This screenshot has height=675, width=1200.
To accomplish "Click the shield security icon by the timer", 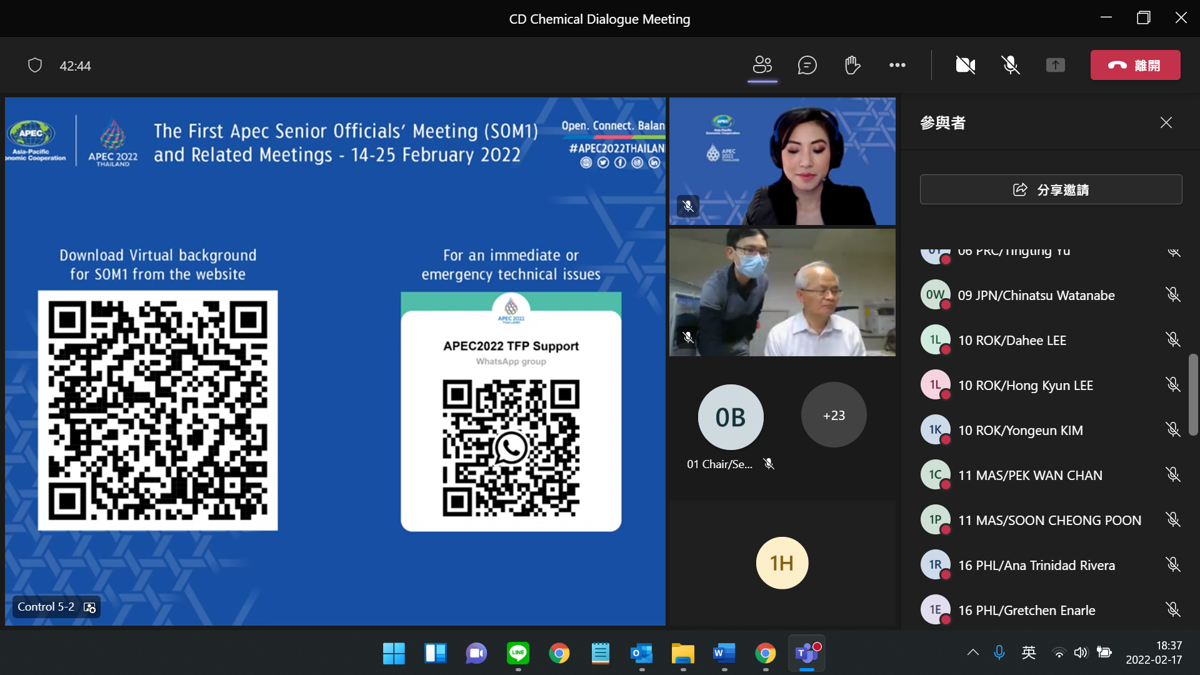I will 35,66.
